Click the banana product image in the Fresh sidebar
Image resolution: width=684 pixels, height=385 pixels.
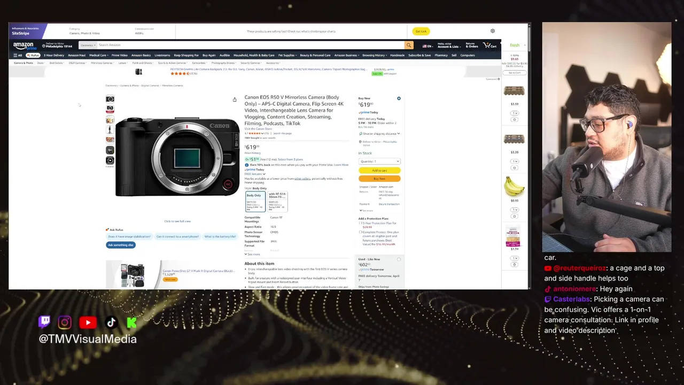514,187
